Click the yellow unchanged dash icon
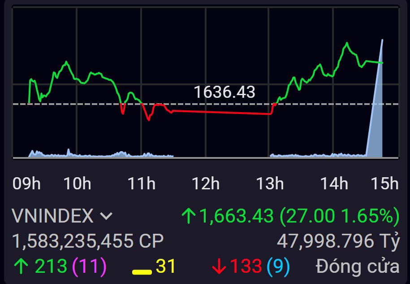Viewport: 410px width, 284px height. coord(142,272)
